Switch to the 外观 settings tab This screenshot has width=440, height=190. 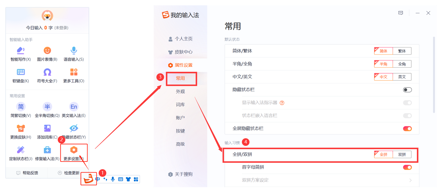click(x=180, y=92)
